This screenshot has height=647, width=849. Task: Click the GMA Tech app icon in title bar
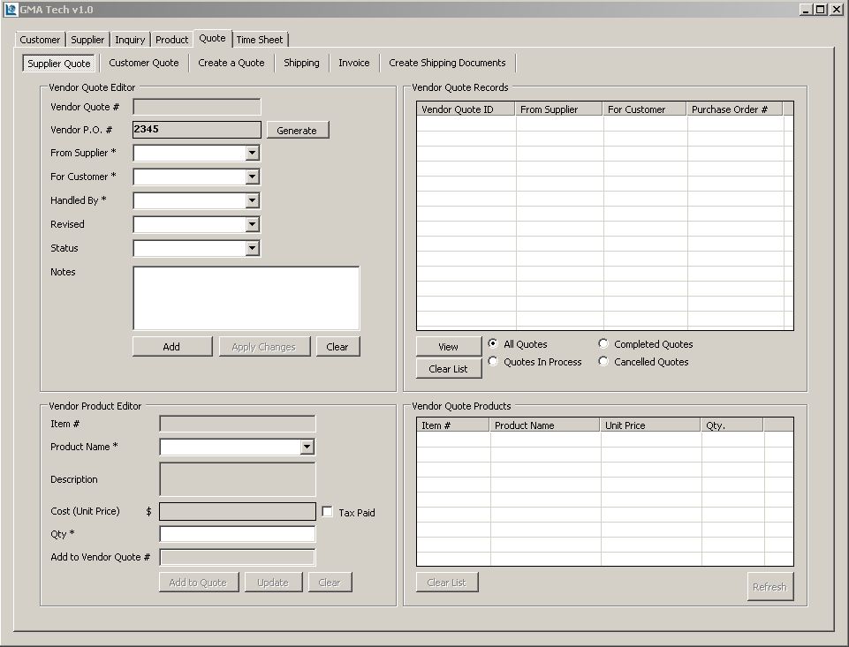tap(11, 10)
